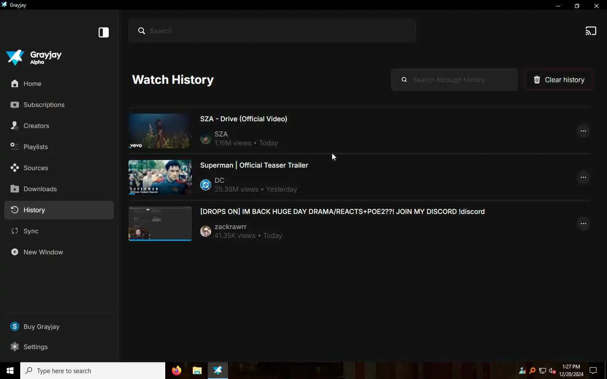The width and height of the screenshot is (607, 379).
Task: Click the zackrawrr channel name
Action: tap(231, 227)
